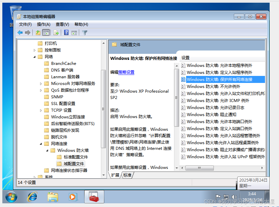Select Windows 防火墙:允许入站远程桌面例外
The width and height of the screenshot is (279, 207).
coord(223,143)
